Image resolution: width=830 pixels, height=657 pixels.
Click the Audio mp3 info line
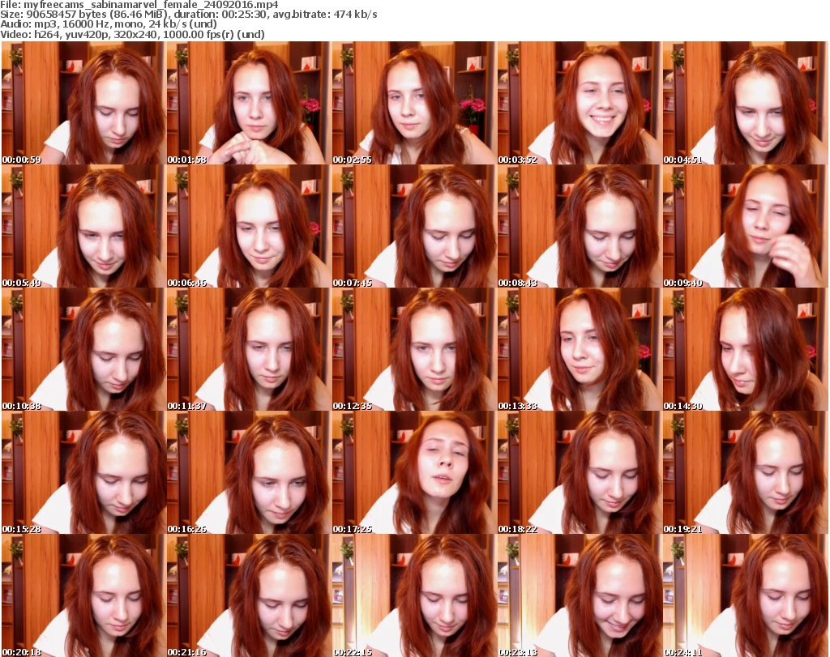(x=109, y=24)
